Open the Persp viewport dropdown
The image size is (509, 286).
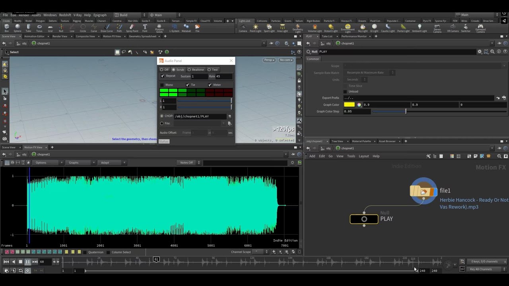coord(269,60)
